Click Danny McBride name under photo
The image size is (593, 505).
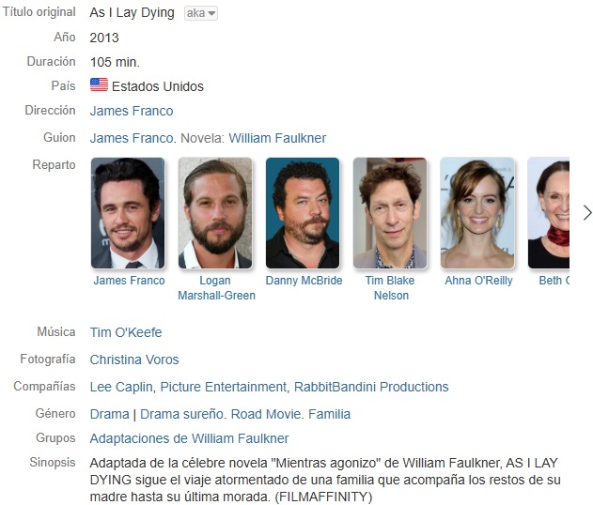tap(304, 281)
